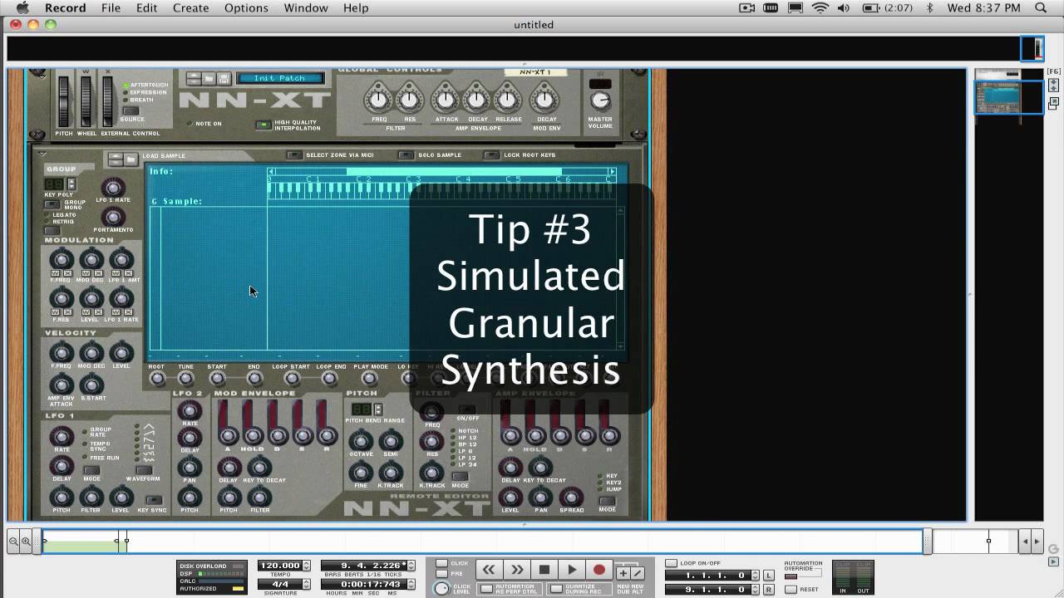Click the fast-forward transport button
The image size is (1064, 598).
coord(516,570)
